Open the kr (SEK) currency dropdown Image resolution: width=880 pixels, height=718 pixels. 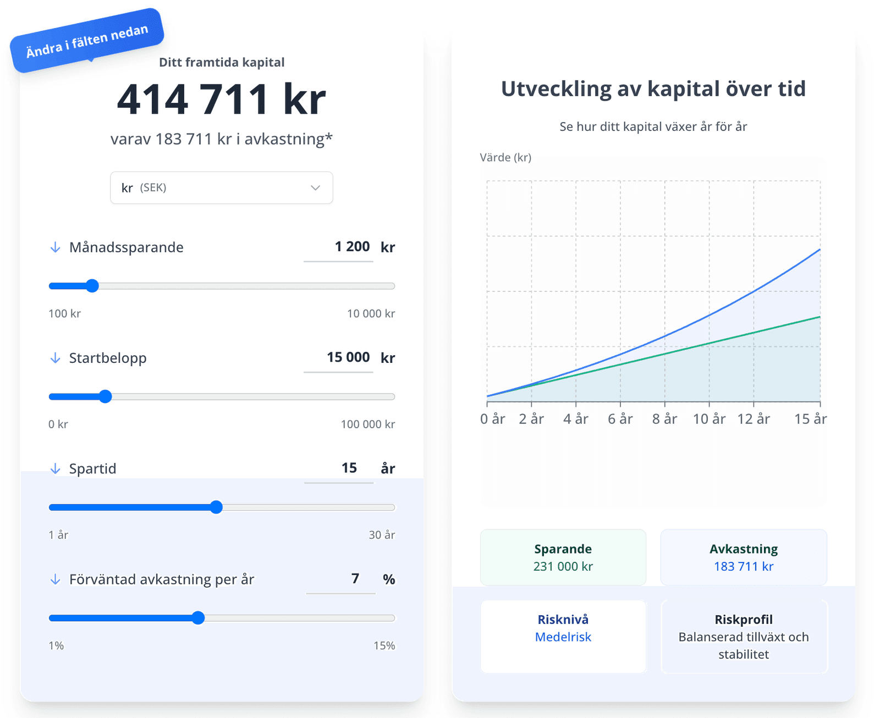tap(221, 188)
